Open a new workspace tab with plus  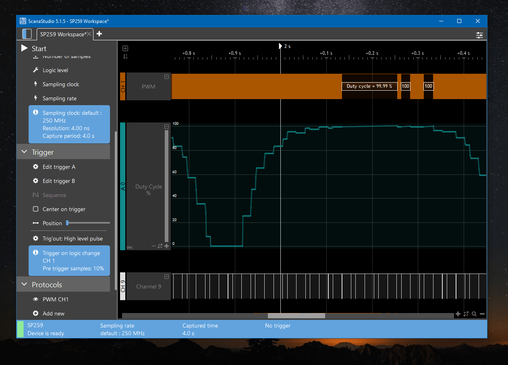coord(99,34)
